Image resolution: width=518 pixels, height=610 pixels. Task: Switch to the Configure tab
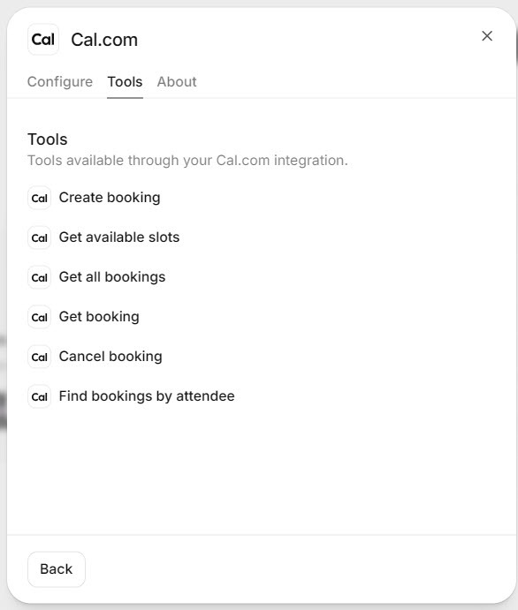(x=60, y=82)
